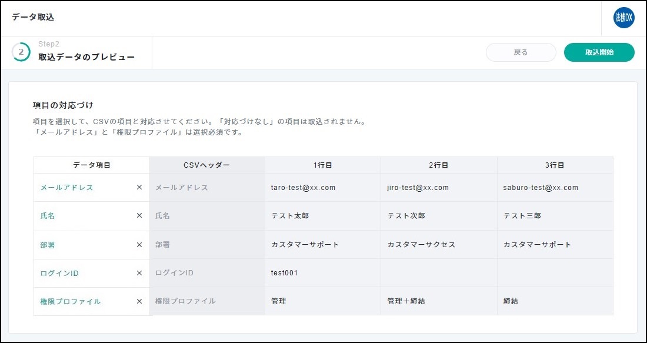This screenshot has height=343, width=647.
Task: Open the メールアドレス data item dropdown
Action: [x=82, y=188]
